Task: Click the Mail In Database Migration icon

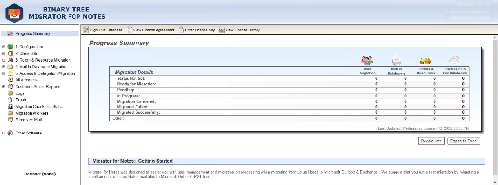Action: [x=11, y=67]
